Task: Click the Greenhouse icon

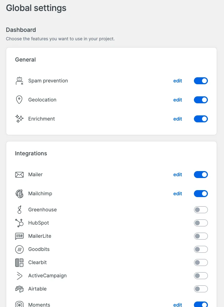Action: (19, 210)
